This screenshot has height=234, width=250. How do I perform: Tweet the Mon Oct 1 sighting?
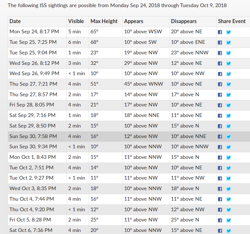(x=229, y=158)
